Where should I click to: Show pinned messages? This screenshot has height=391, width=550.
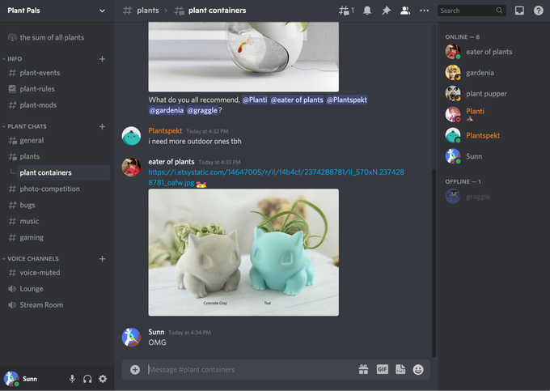click(x=386, y=11)
